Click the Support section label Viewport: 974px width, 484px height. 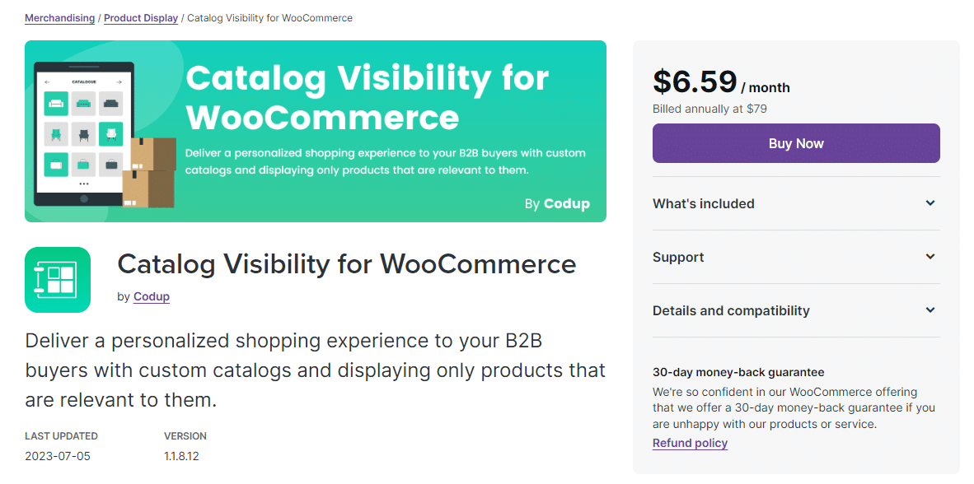678,257
